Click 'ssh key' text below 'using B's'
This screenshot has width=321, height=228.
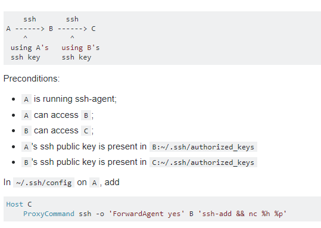[x=77, y=57]
